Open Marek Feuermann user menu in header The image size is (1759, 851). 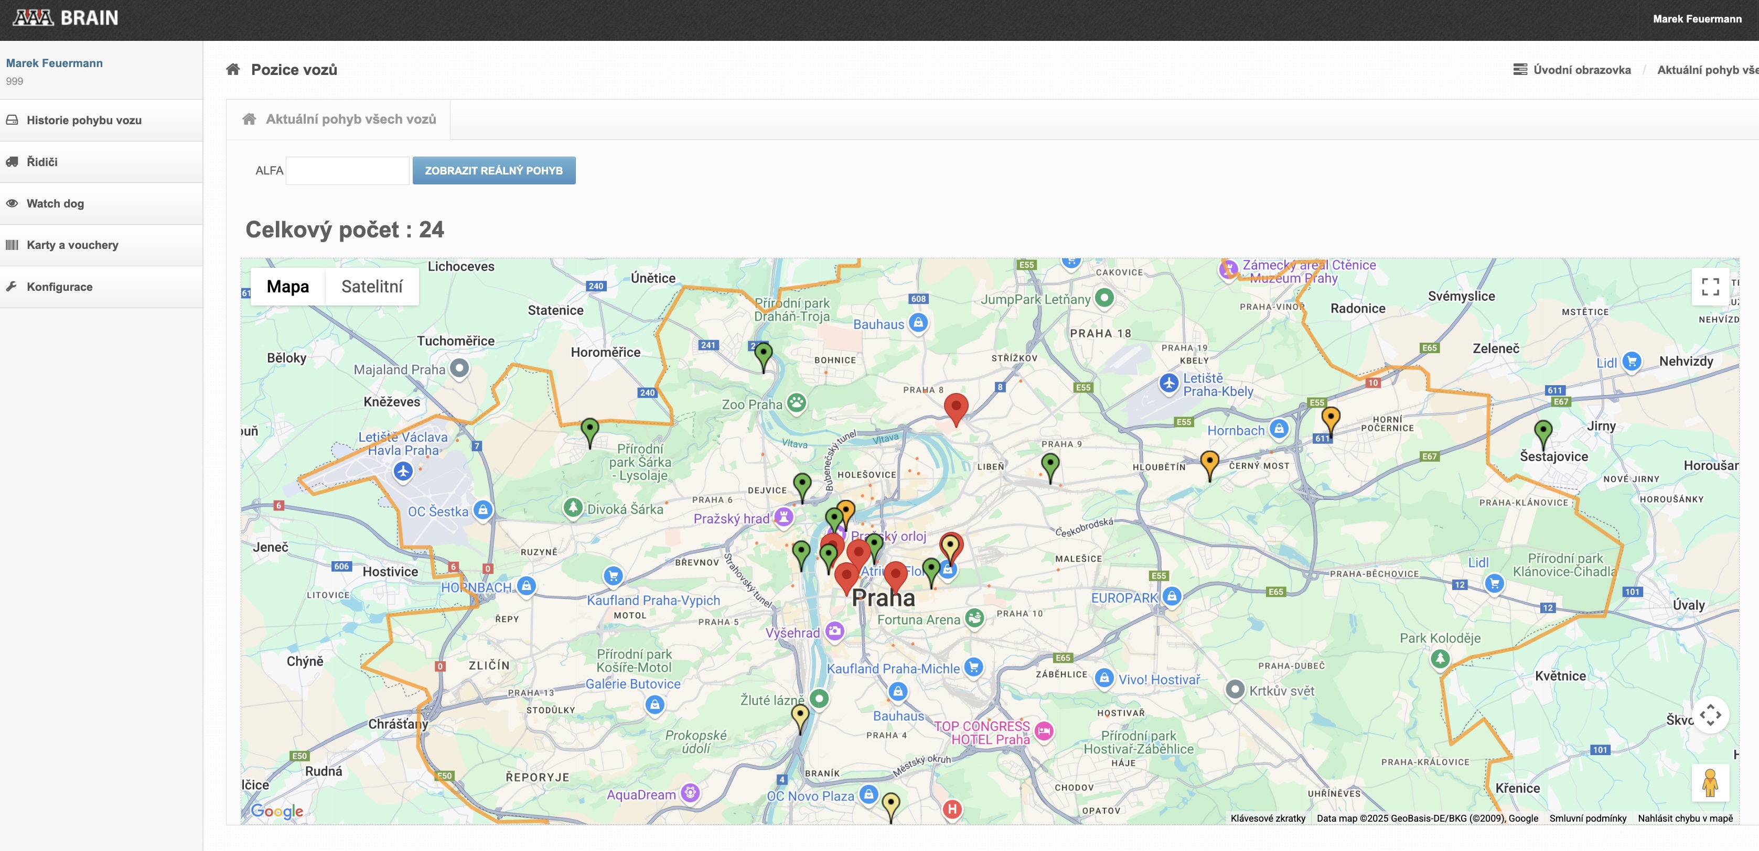(1697, 19)
